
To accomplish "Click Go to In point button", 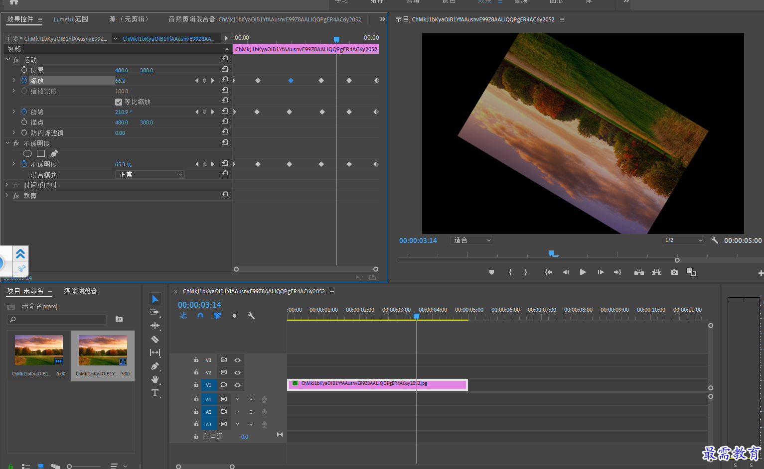I will click(548, 272).
